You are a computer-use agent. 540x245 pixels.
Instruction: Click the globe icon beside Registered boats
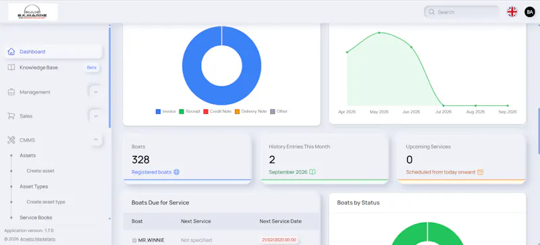(176, 172)
